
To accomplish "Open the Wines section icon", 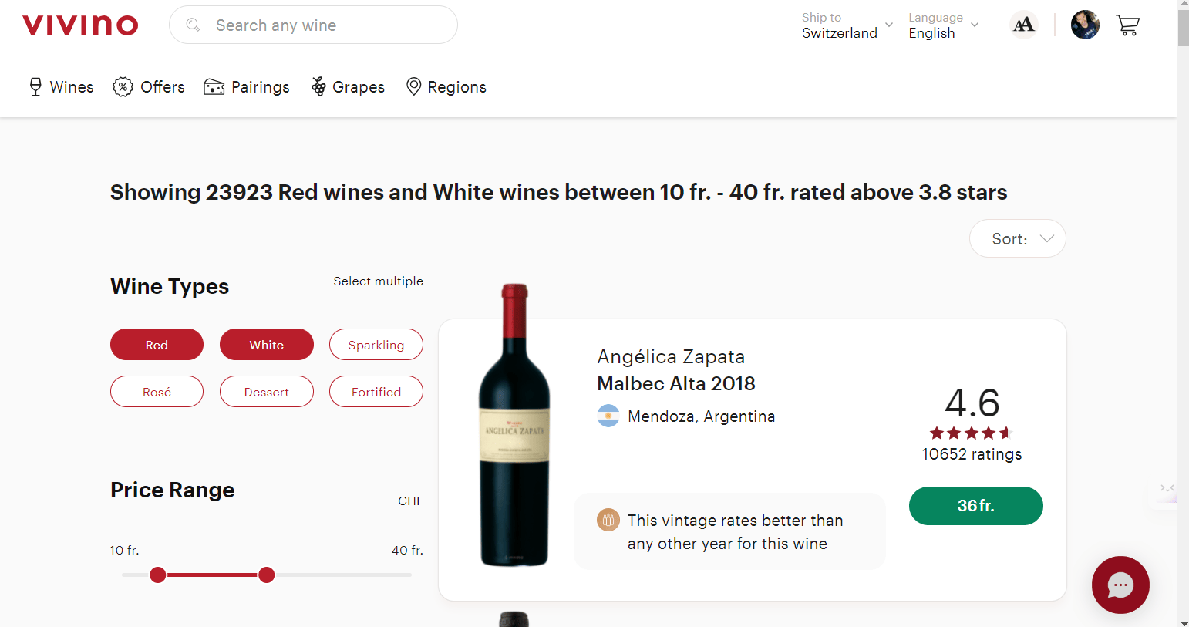I will pyautogui.click(x=35, y=86).
